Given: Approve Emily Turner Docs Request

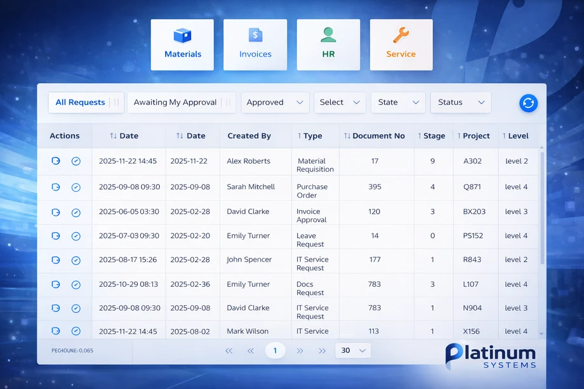Looking at the screenshot, I should pos(76,285).
